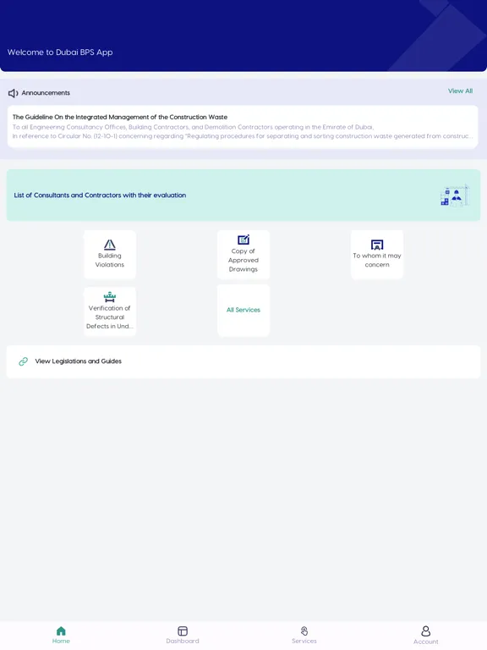Open the Construction Waste guideline announcement title
This screenshot has width=487, height=650.
(120, 118)
